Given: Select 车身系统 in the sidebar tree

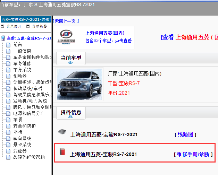Looking at the screenshot, I should (x=22, y=70).
